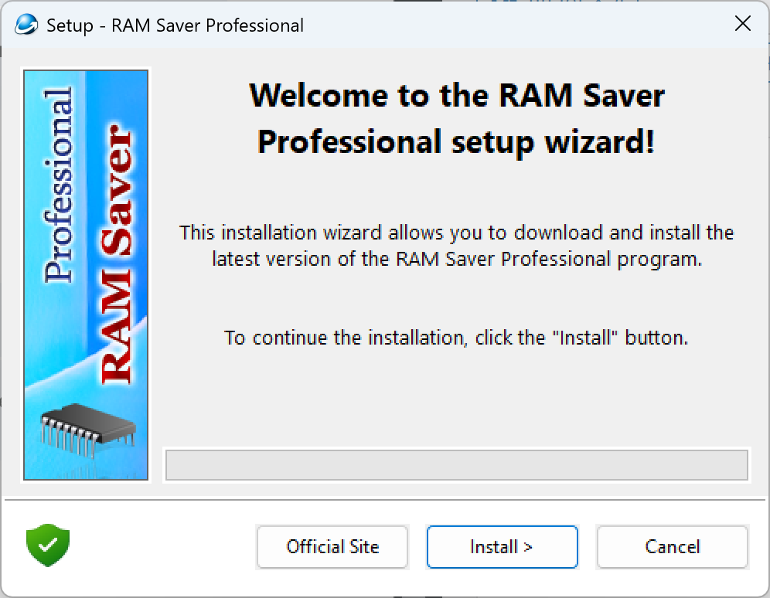Click the RAM chip picture in banner
The image size is (770, 598).
(x=87, y=430)
